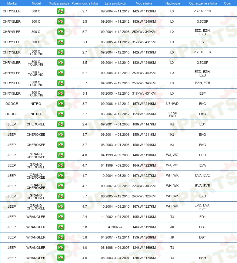The width and height of the screenshot is (237, 263).
Task: Click fuel icon for Jeep Cherokee 2.4 row
Action: (x=61, y=124)
